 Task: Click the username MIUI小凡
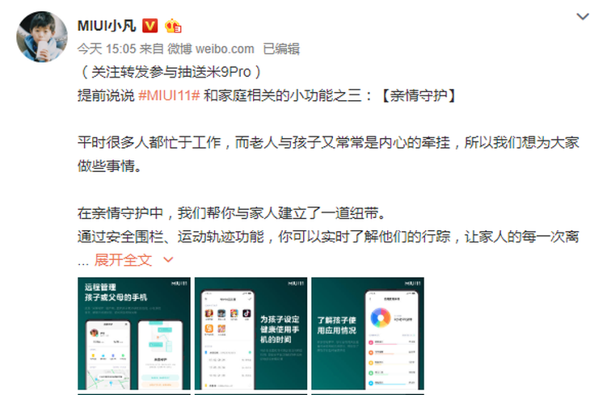107,26
